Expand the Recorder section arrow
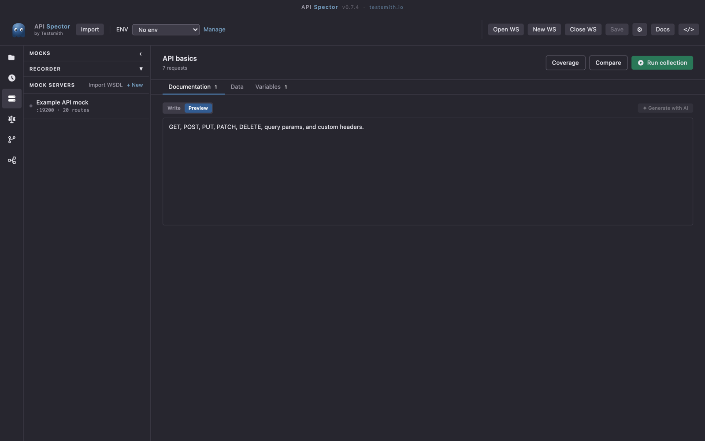Image resolution: width=705 pixels, height=441 pixels. tap(141, 69)
